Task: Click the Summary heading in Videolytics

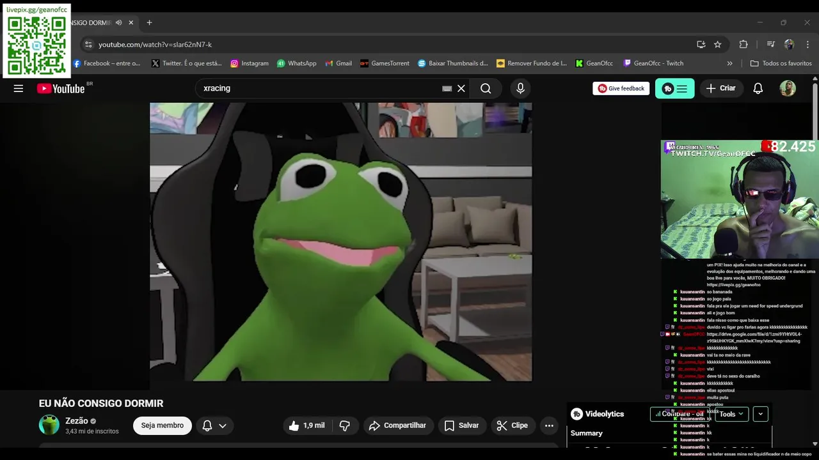Action: tap(587, 433)
